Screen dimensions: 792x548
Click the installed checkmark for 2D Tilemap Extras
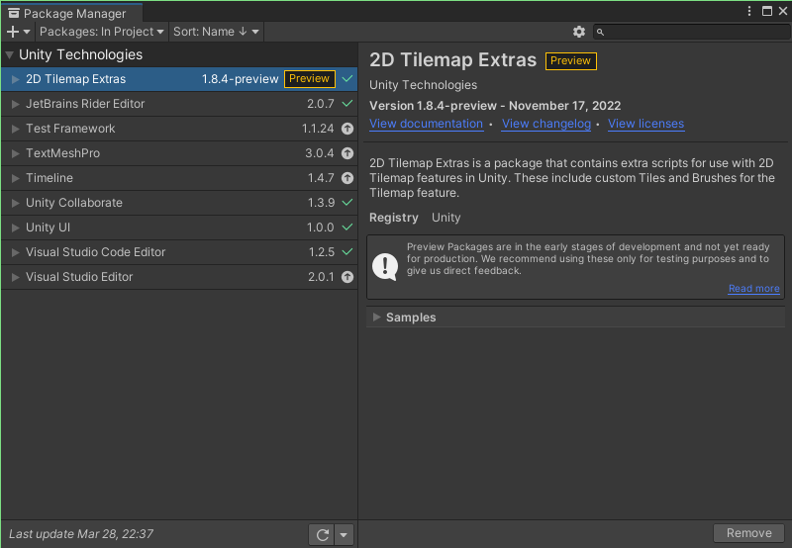pyautogui.click(x=347, y=79)
